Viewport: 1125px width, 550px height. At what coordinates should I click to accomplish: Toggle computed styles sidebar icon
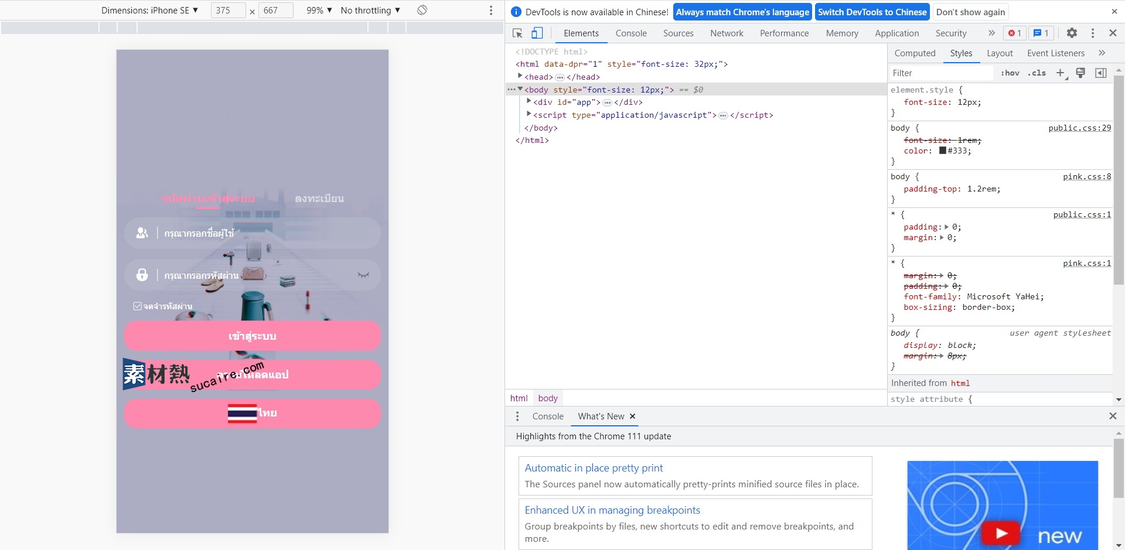click(1101, 73)
